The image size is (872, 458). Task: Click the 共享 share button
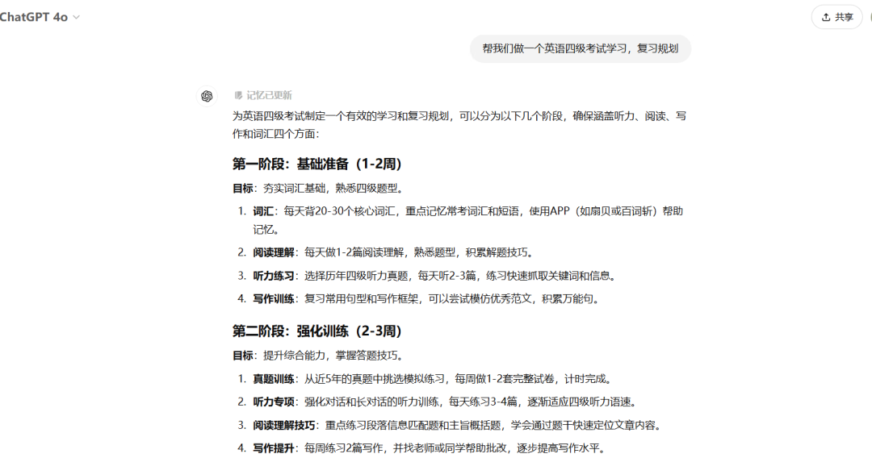836,17
